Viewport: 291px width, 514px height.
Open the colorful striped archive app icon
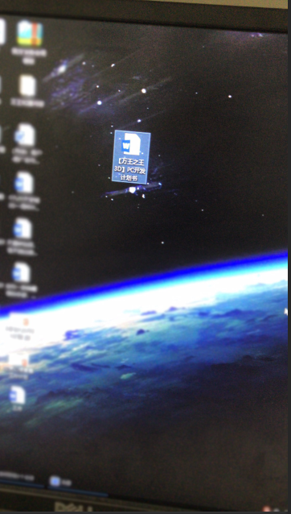pos(30,33)
